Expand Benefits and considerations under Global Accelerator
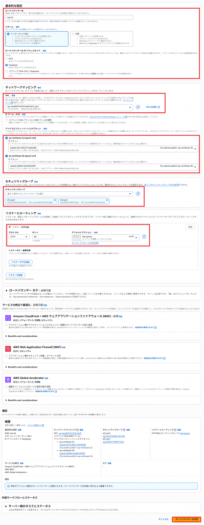Viewport: 204px width, 525px height. coord(21,400)
